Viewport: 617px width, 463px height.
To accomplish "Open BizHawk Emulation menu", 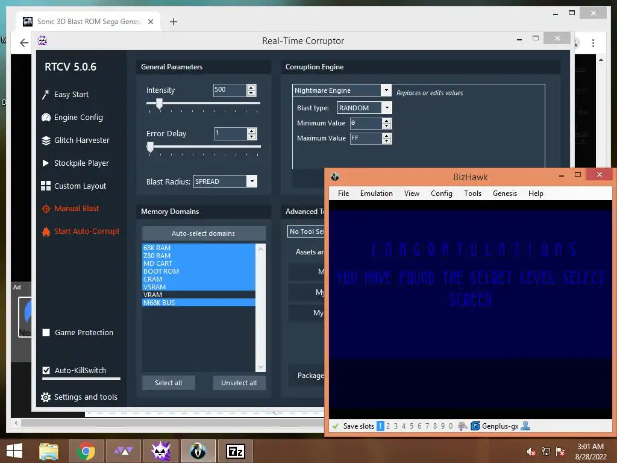I will 376,194.
